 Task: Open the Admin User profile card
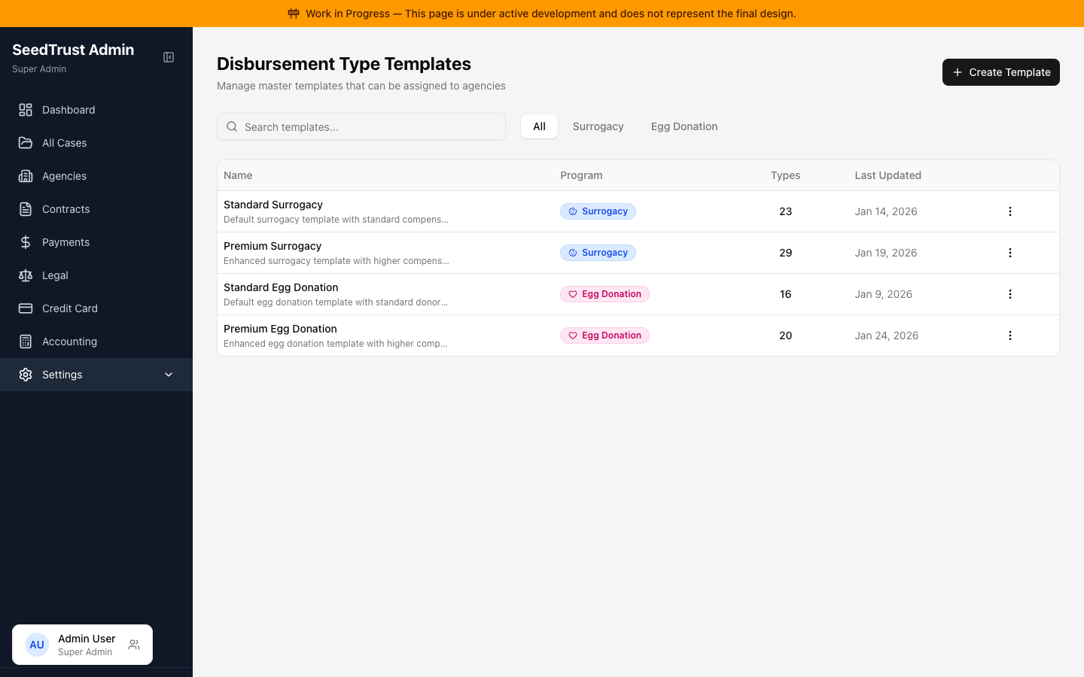(82, 645)
